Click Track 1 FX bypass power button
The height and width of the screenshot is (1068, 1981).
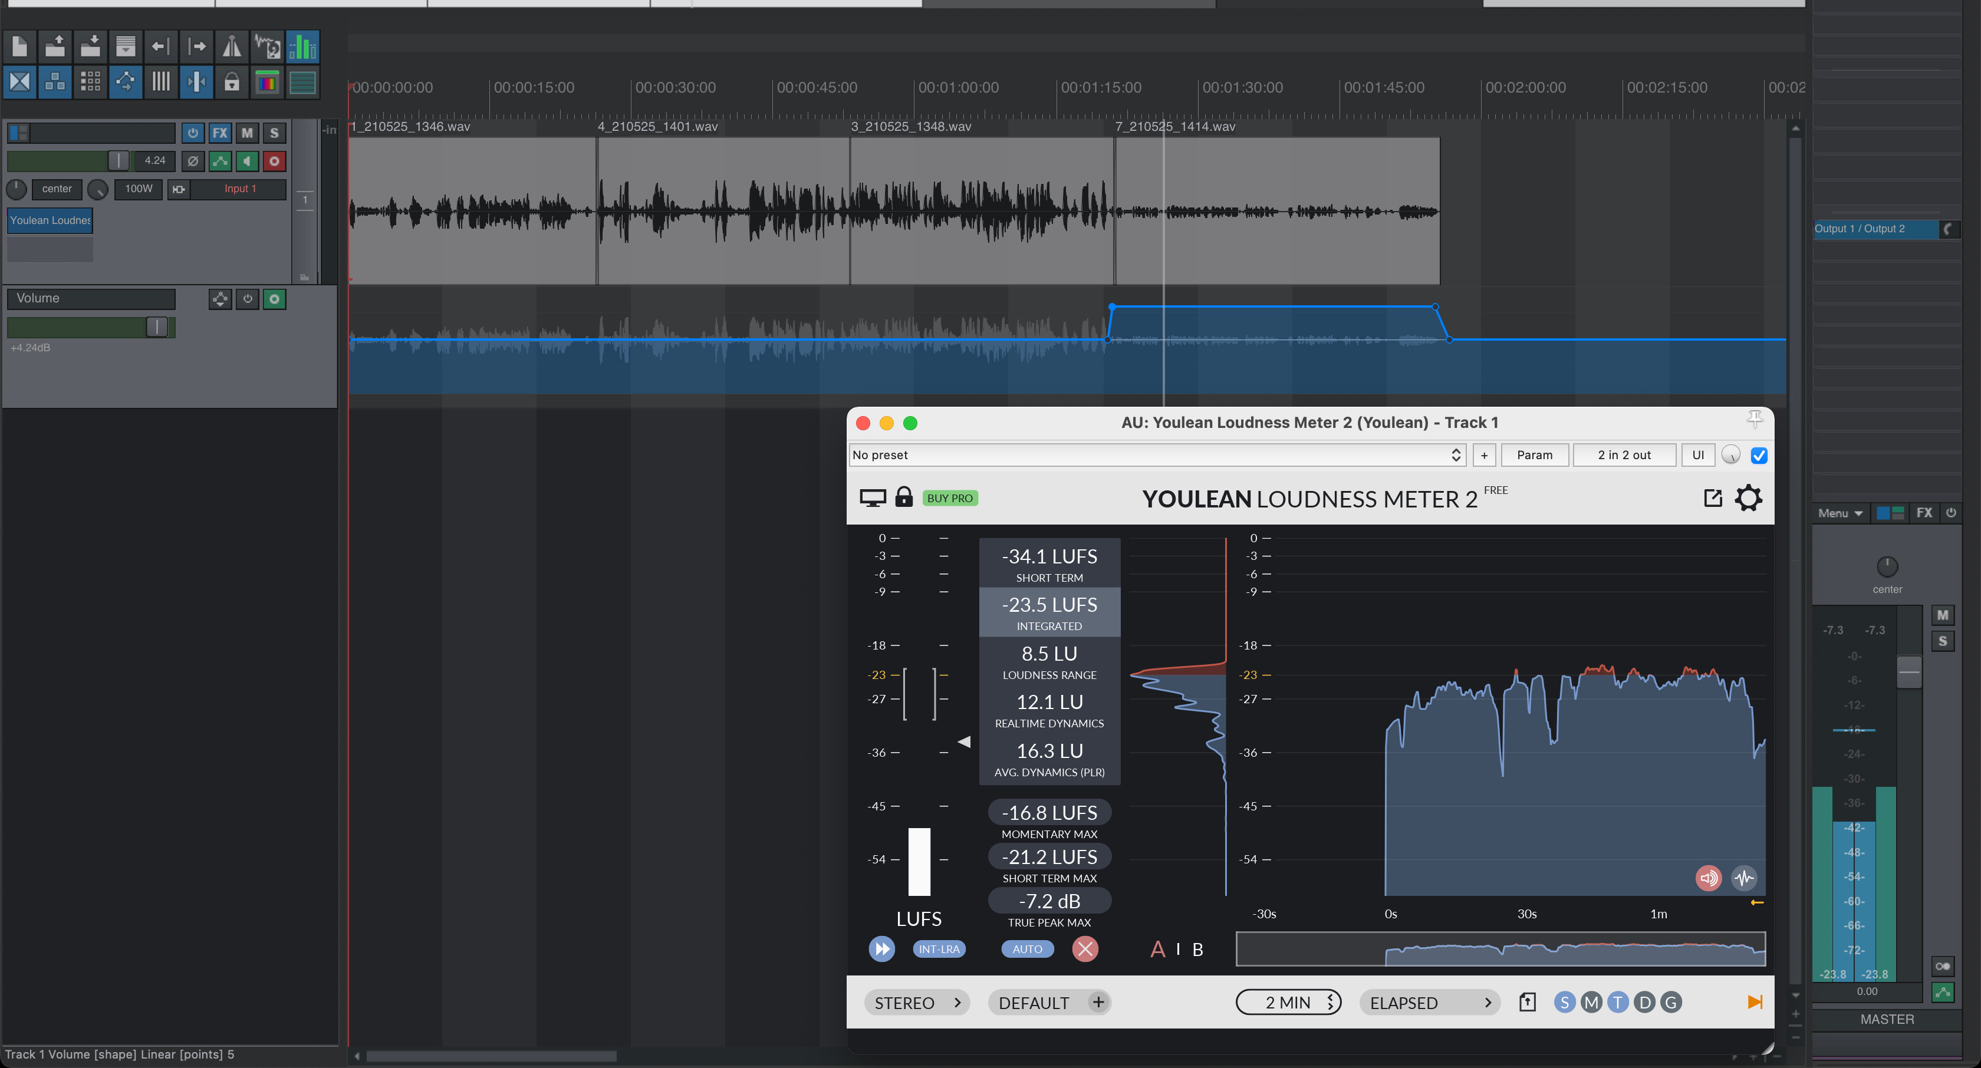pyautogui.click(x=193, y=133)
